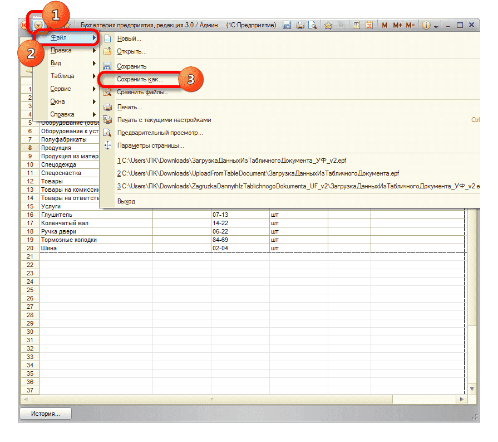The height and width of the screenshot is (442, 498).
Task: Click the M+ memory button
Action: click(398, 25)
